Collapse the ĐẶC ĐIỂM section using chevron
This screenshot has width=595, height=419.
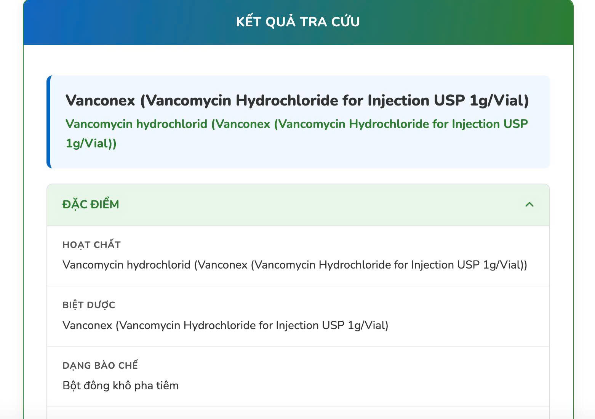529,205
